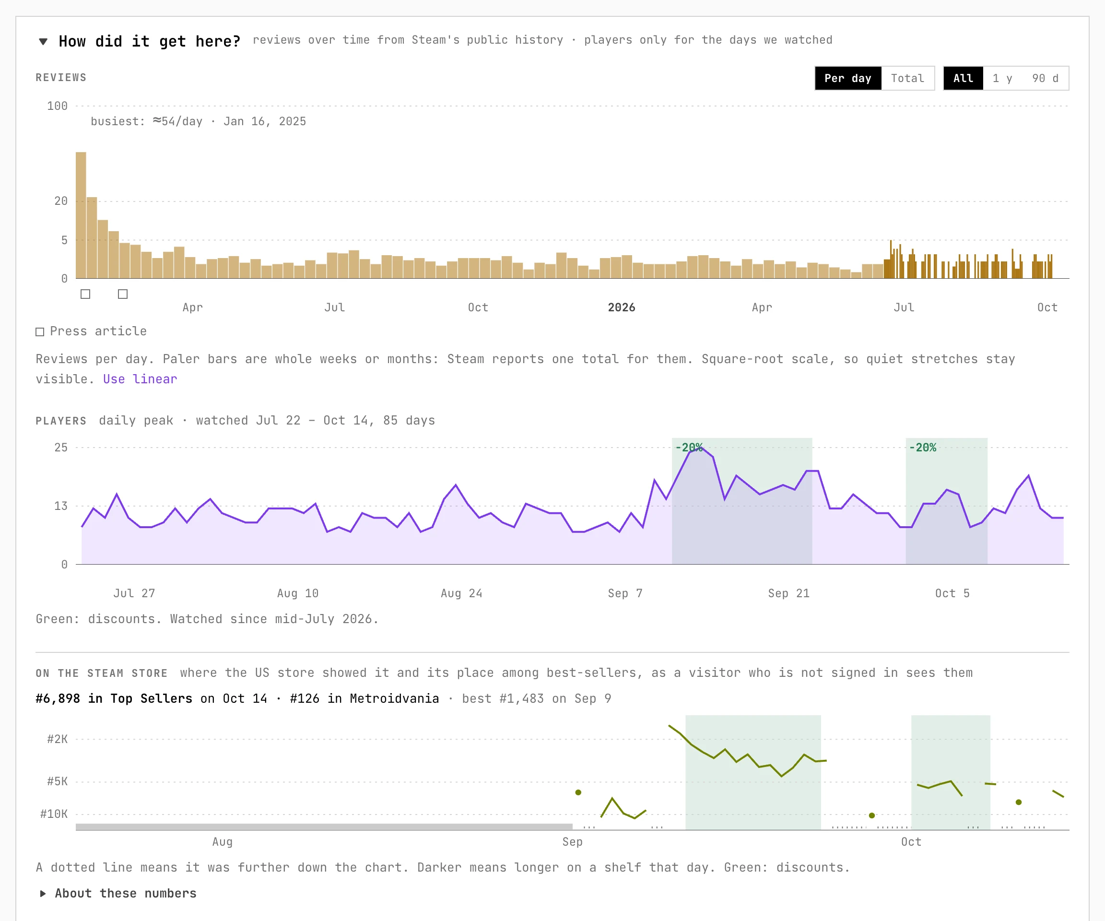1105x921 pixels.
Task: Click the "Sep 21" label on players axis
Action: [788, 593]
